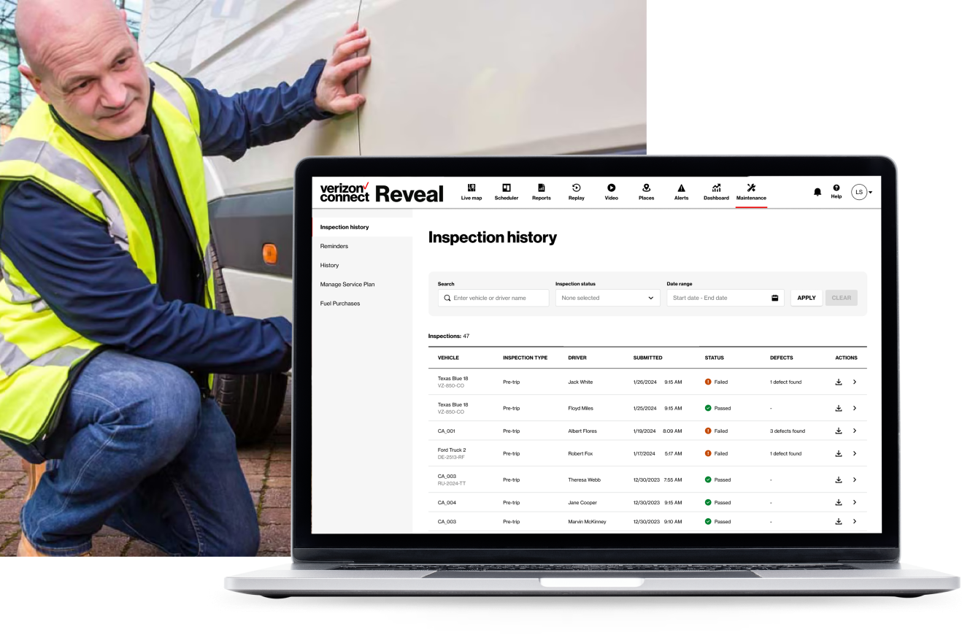This screenshot has width=962, height=643.
Task: Click the Failed status icon for Jack White
Action: pos(708,382)
